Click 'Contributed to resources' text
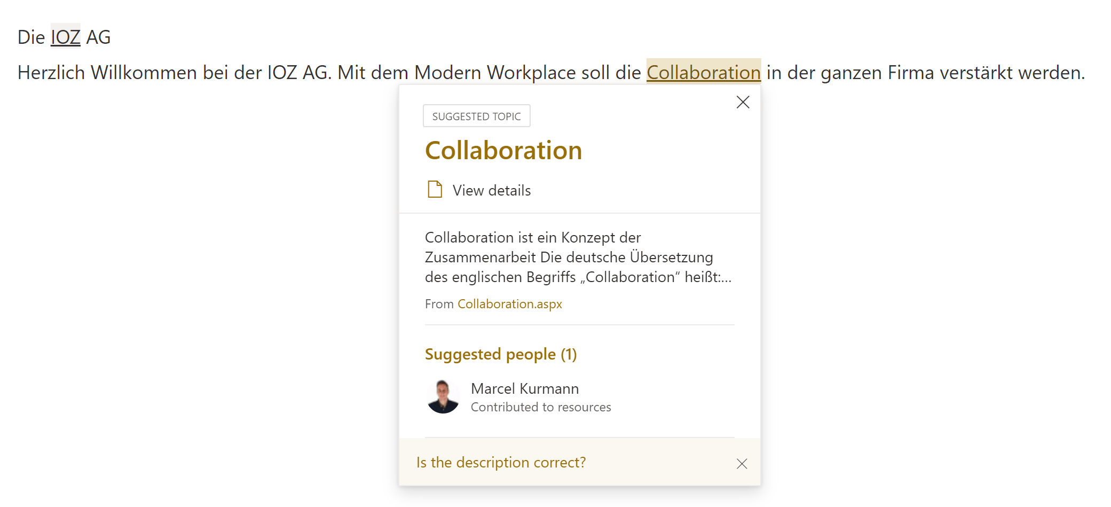Image resolution: width=1111 pixels, height=507 pixels. 541,407
